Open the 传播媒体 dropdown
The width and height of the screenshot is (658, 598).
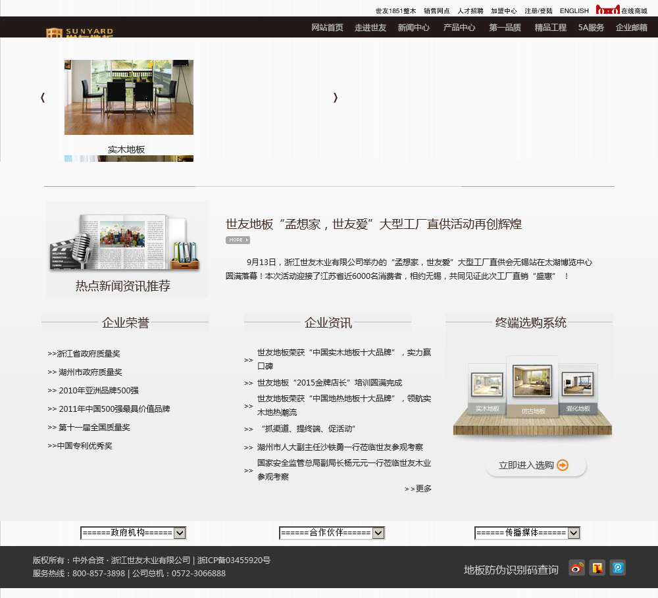(528, 533)
